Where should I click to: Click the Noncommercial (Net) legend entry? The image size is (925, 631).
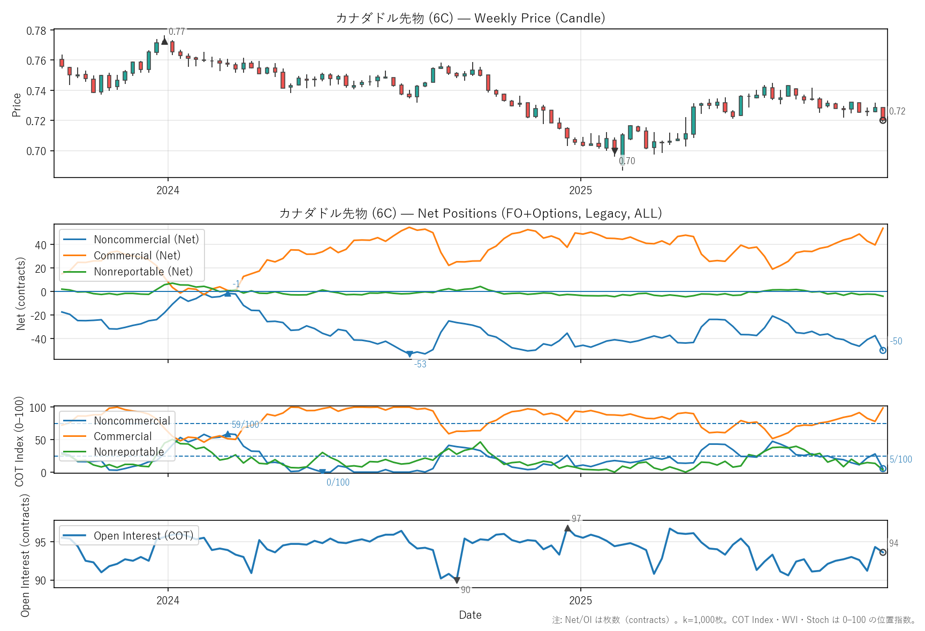pyautogui.click(x=146, y=240)
